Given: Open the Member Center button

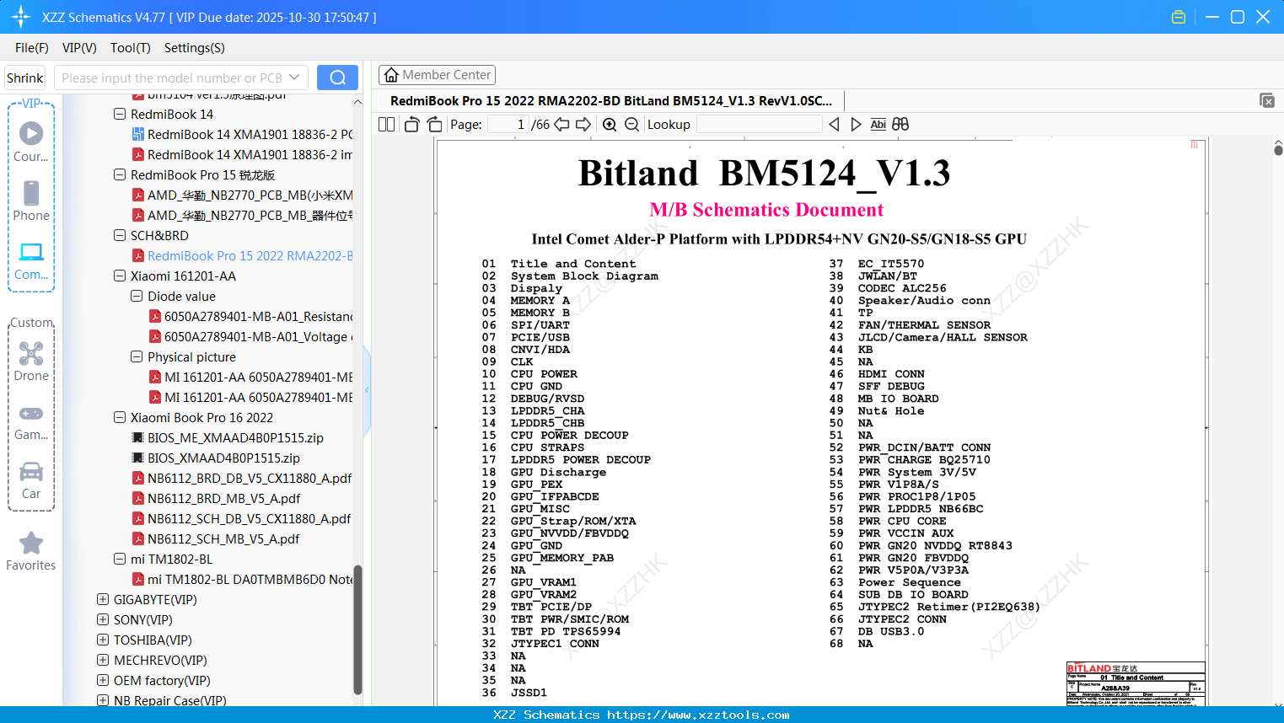Looking at the screenshot, I should point(437,75).
